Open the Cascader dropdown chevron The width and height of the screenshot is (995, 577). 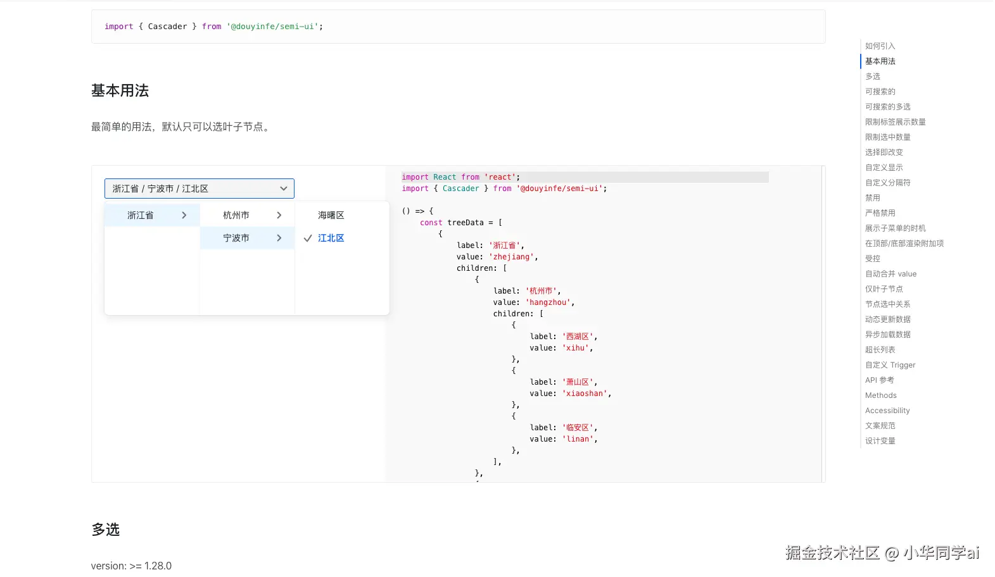pyautogui.click(x=284, y=189)
